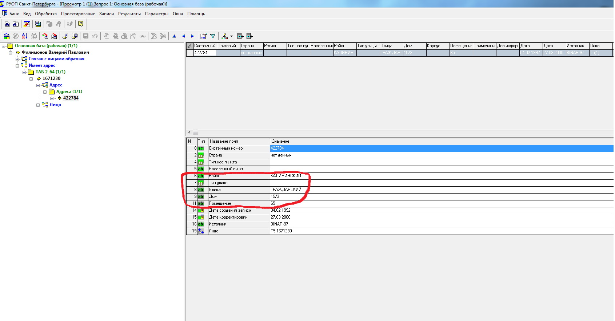The height and width of the screenshot is (321, 615).
Task: Select the 'ГРАЖДАНСКИЙ' street value cell
Action: (286, 190)
